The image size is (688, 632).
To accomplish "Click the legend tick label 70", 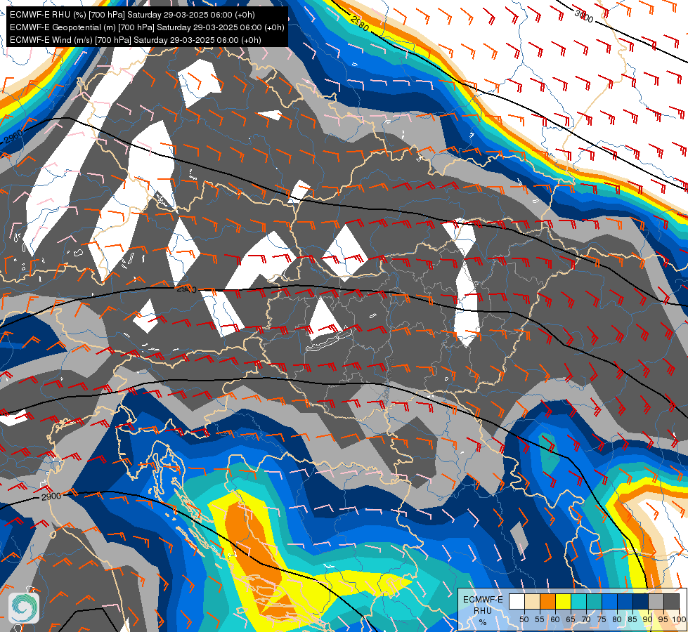I will click(x=586, y=619).
